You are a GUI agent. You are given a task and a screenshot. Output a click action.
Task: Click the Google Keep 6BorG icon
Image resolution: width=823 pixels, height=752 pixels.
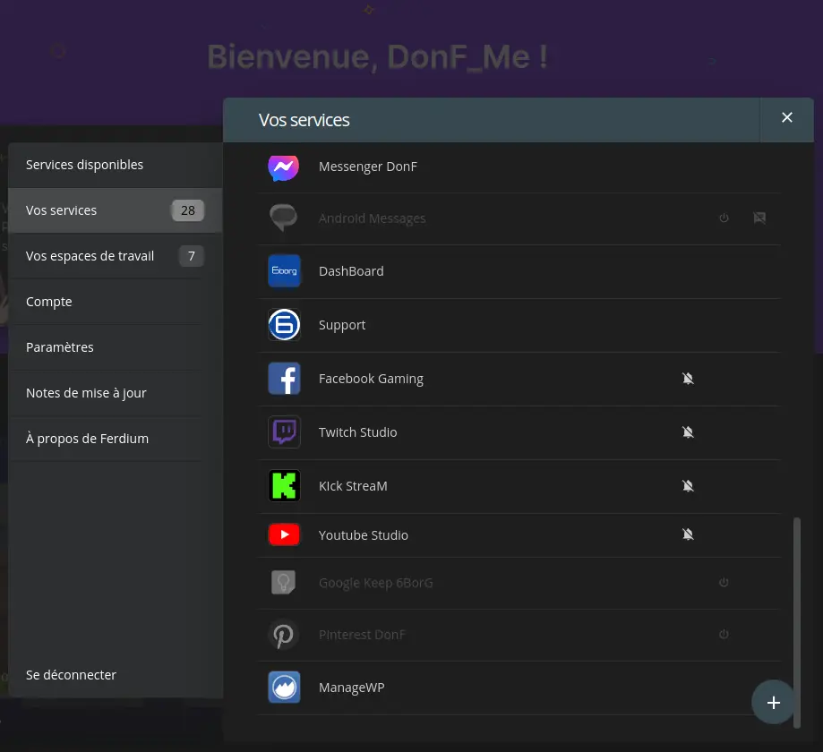coord(284,583)
